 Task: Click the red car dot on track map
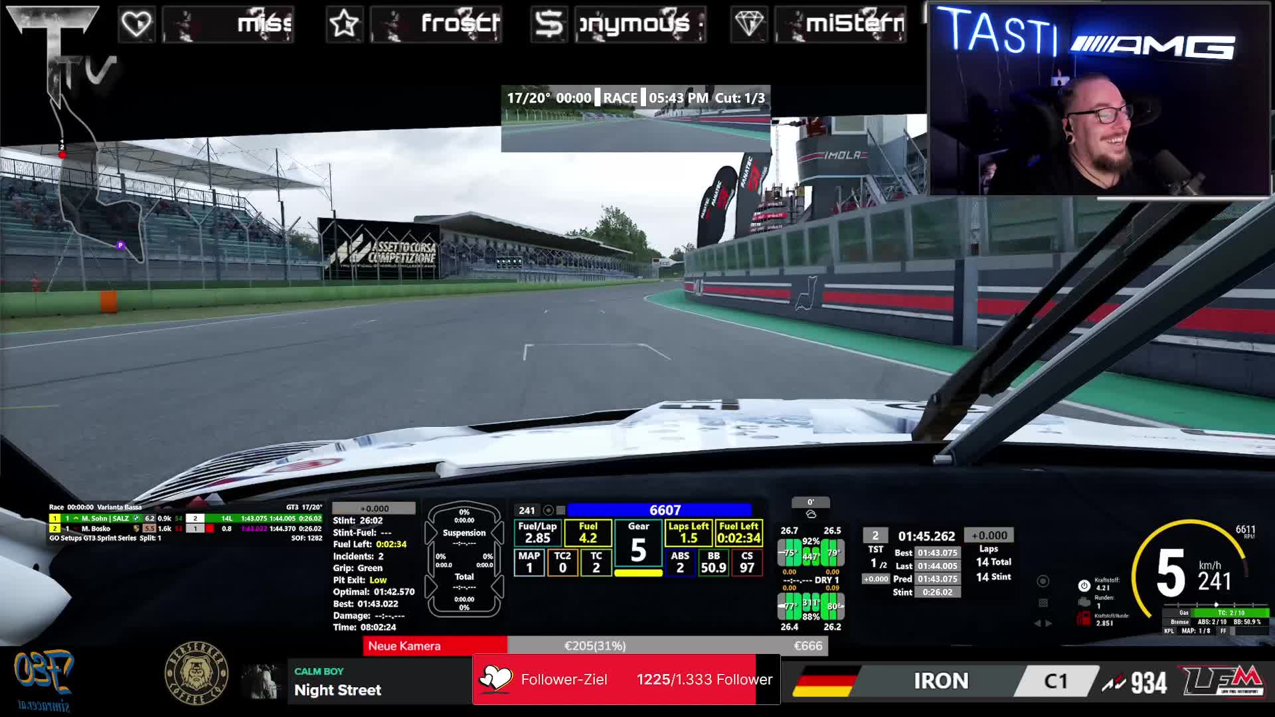(x=62, y=155)
